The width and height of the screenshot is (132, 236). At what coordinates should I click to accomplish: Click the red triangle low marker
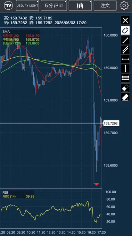tap(97, 184)
